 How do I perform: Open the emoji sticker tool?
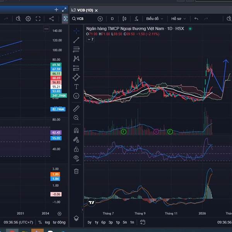76,96
